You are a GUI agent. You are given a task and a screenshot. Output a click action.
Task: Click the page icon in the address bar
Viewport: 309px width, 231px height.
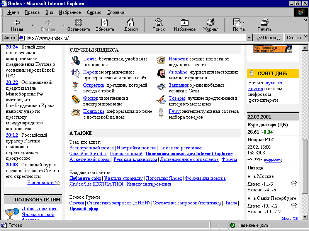pyautogui.click(x=22, y=38)
